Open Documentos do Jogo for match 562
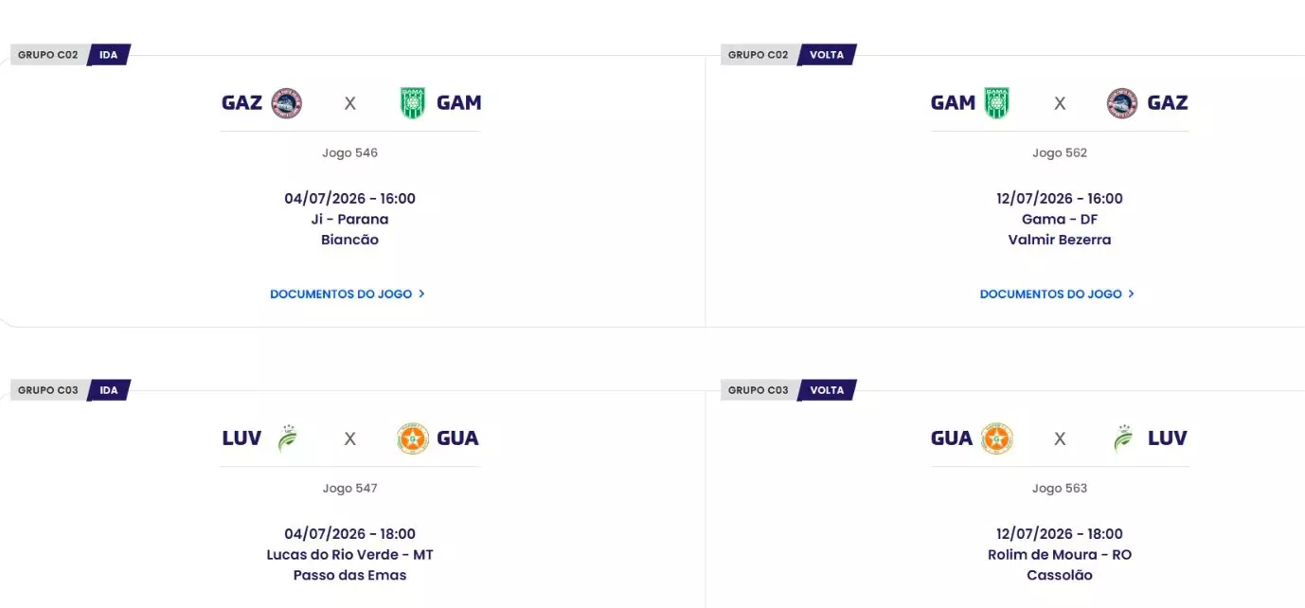 1057,294
